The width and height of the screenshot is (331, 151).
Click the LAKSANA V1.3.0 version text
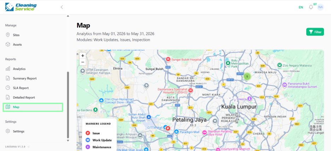(15, 146)
